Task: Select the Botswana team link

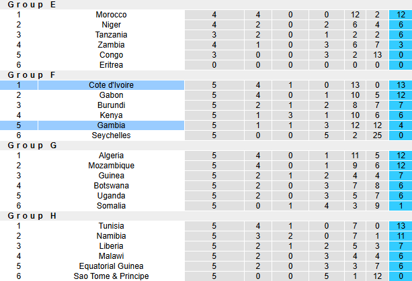Action: 111,186
